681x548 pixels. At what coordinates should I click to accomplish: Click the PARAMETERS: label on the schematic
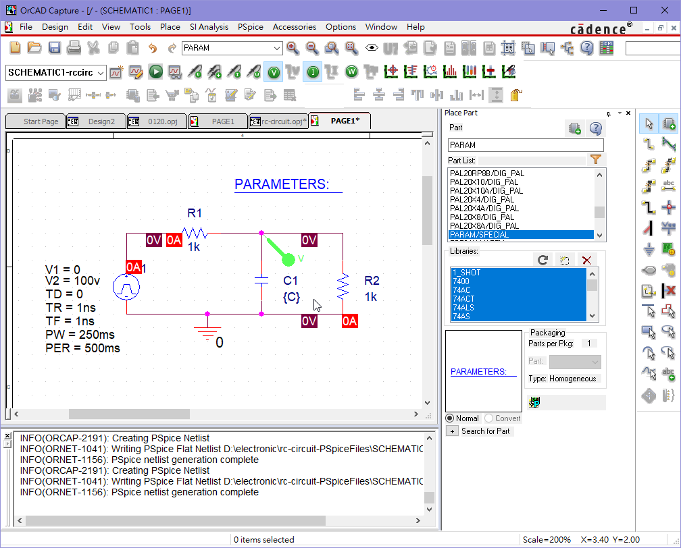282,184
